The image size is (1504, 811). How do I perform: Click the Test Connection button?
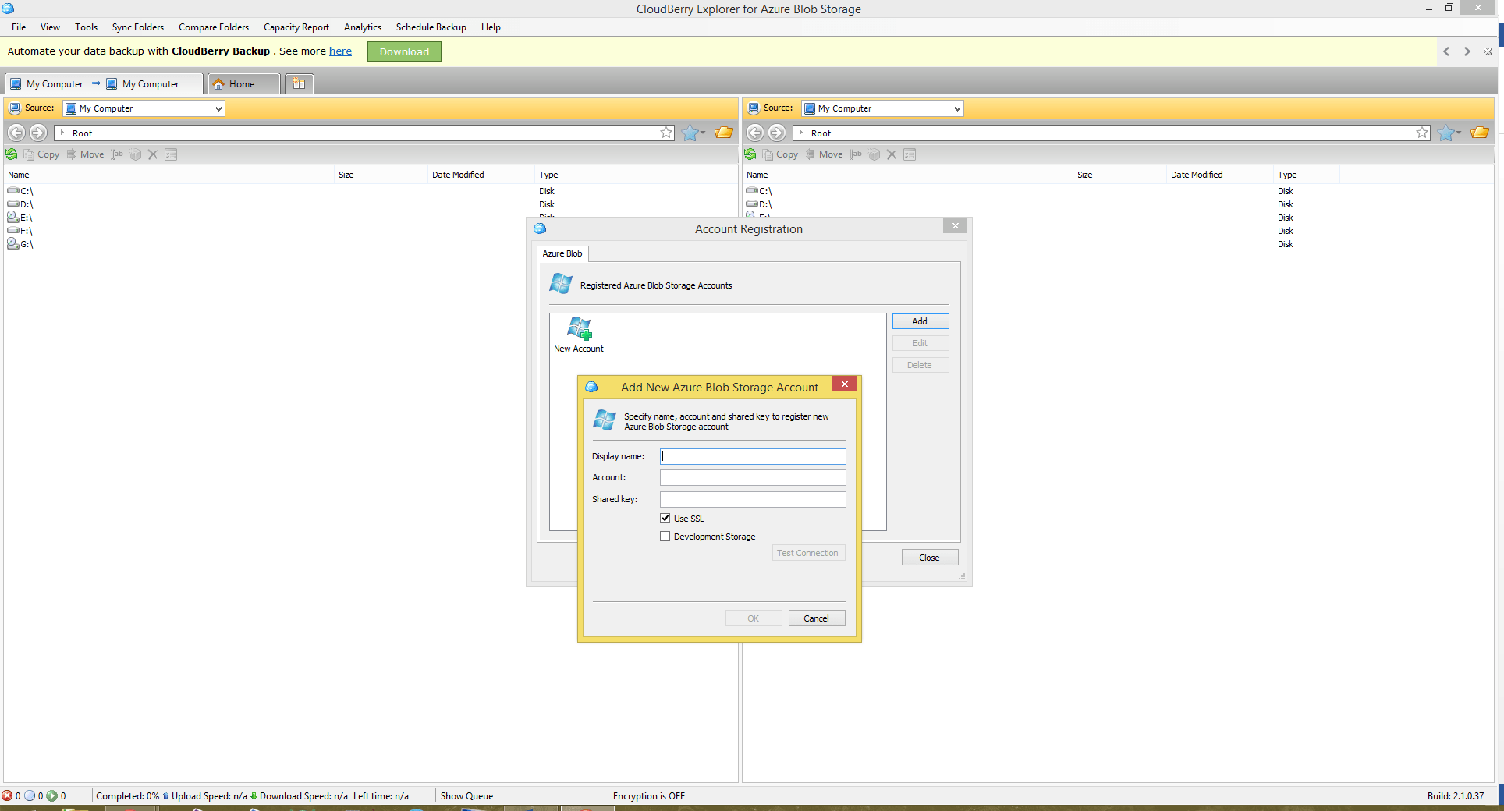[807, 553]
